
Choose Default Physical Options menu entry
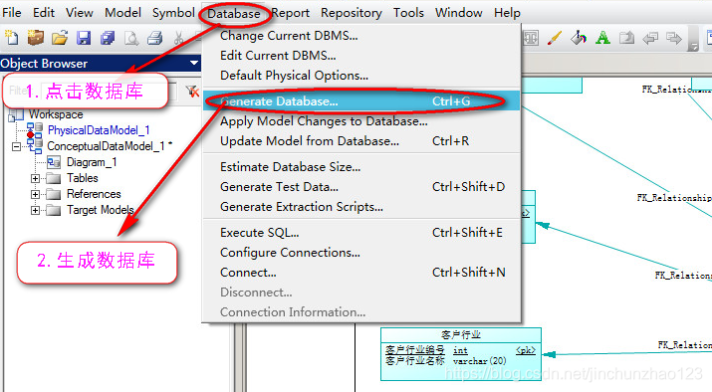tap(361, 76)
